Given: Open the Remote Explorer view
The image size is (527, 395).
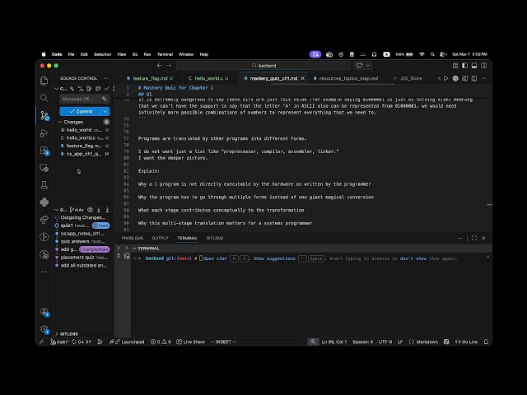Looking at the screenshot, I should 44,168.
